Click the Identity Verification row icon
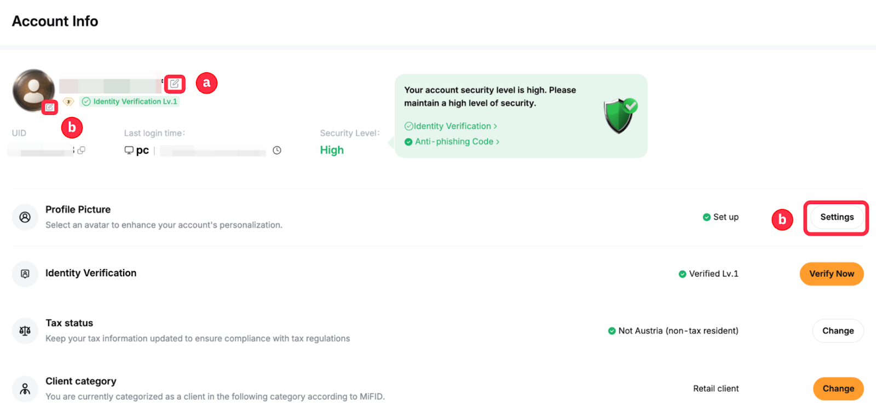 (25, 274)
